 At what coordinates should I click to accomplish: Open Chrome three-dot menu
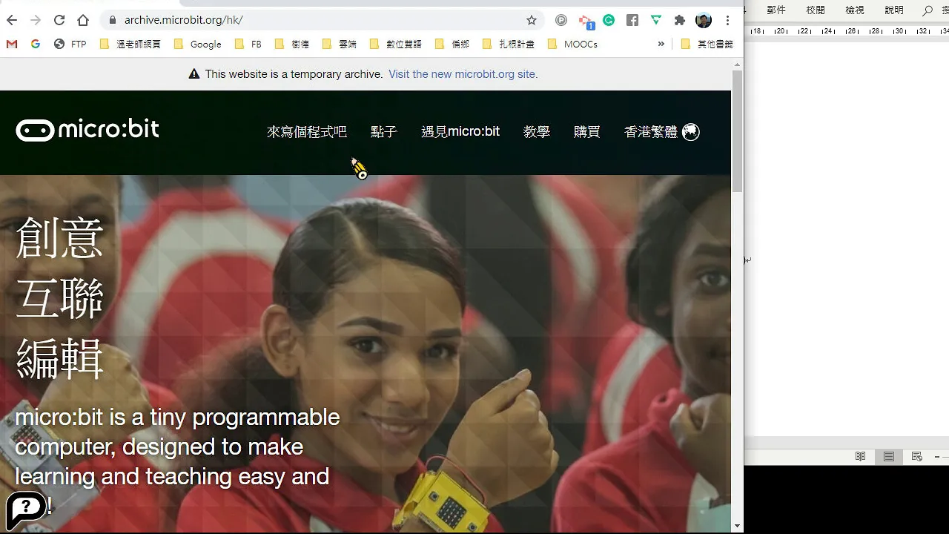pyautogui.click(x=728, y=20)
